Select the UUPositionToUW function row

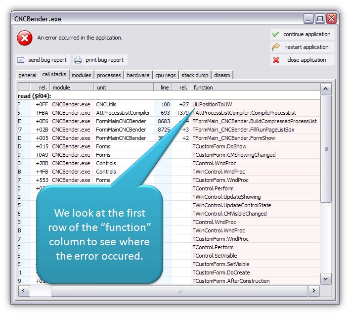click(212, 104)
